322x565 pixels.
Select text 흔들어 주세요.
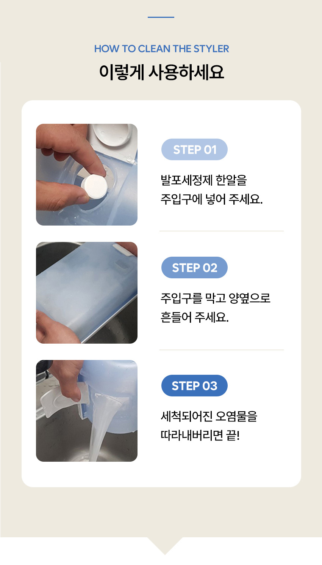(195, 317)
